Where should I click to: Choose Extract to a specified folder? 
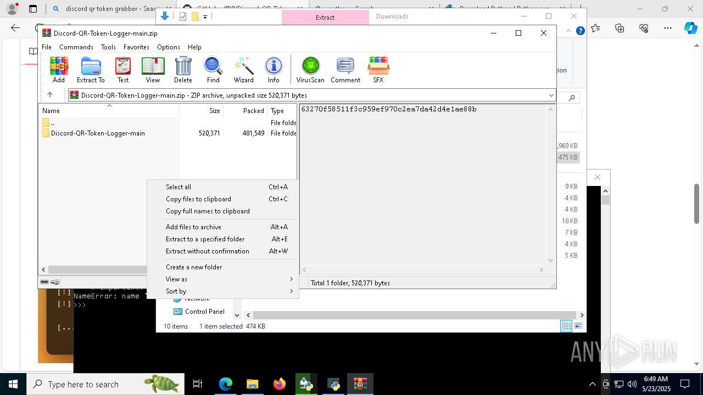[223, 239]
